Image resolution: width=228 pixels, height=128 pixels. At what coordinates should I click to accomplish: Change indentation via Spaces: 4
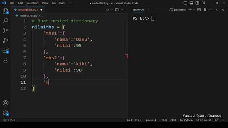150,120
